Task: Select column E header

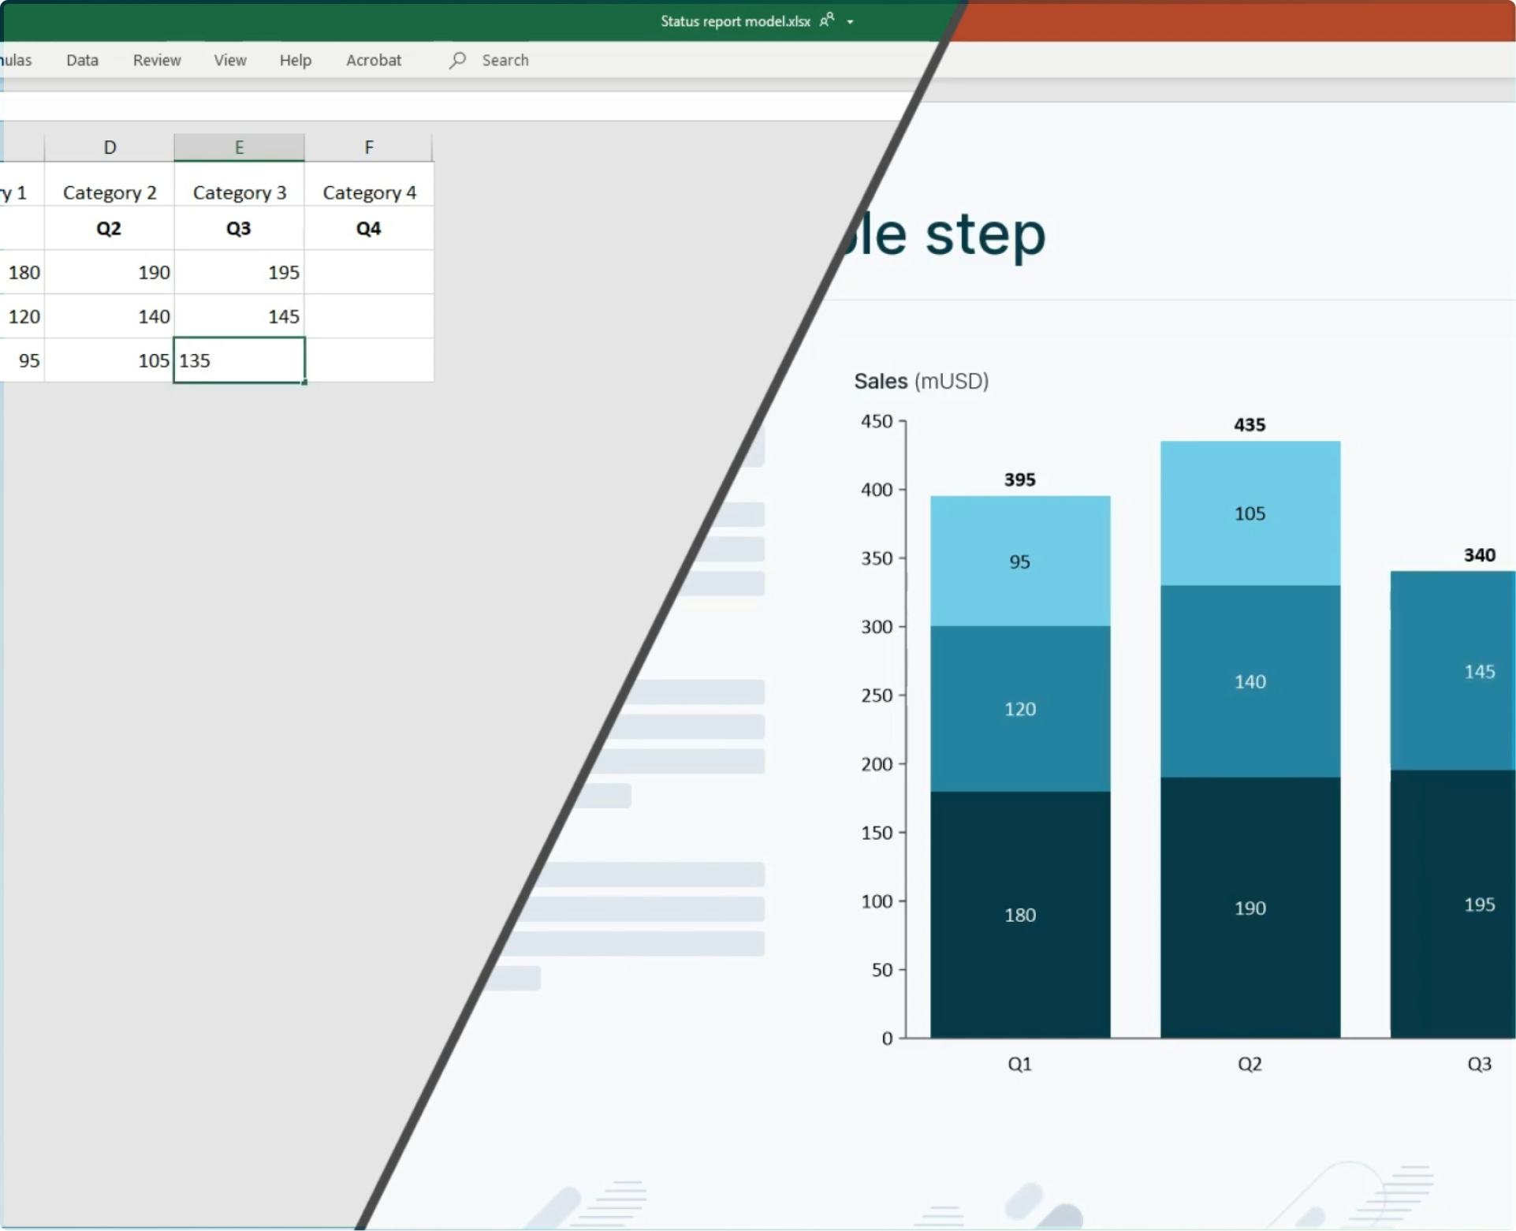Action: pos(239,147)
